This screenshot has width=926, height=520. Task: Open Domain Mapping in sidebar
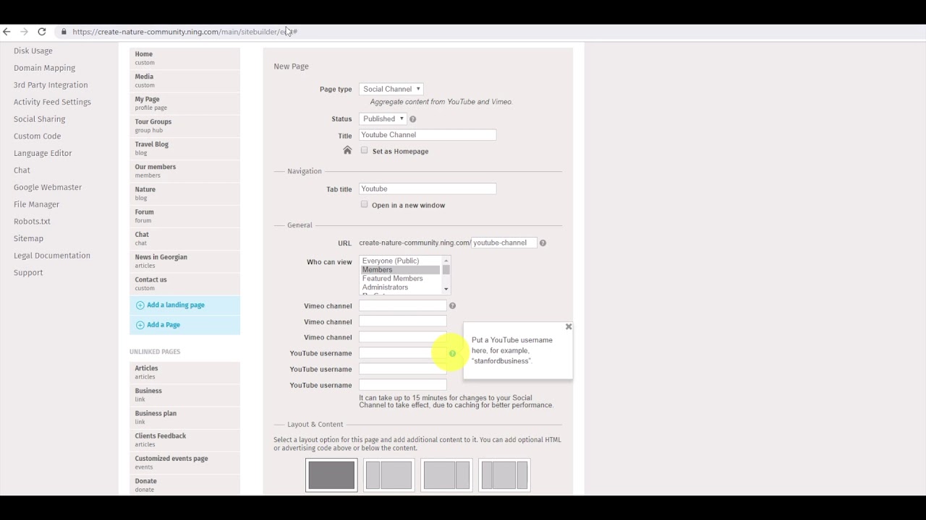tap(44, 68)
